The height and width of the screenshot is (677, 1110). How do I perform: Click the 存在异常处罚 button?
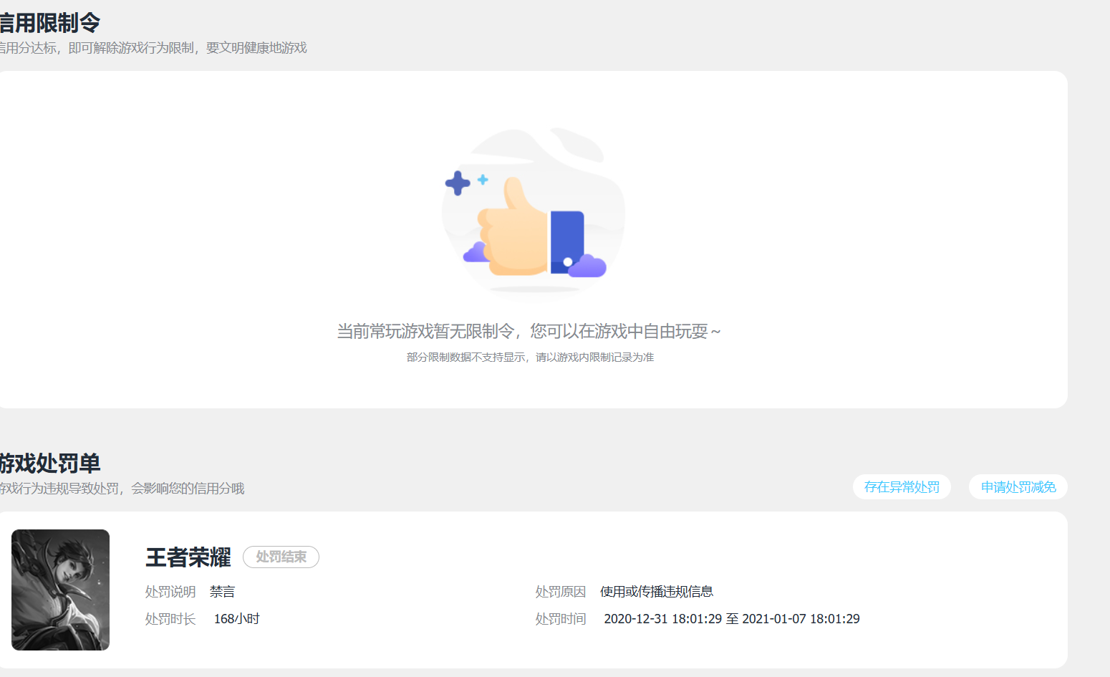(902, 487)
